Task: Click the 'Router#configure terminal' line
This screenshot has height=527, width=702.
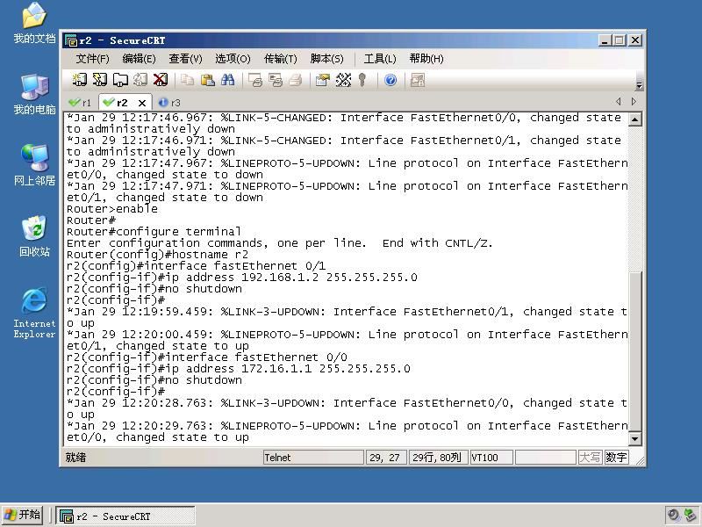Action: [154, 232]
